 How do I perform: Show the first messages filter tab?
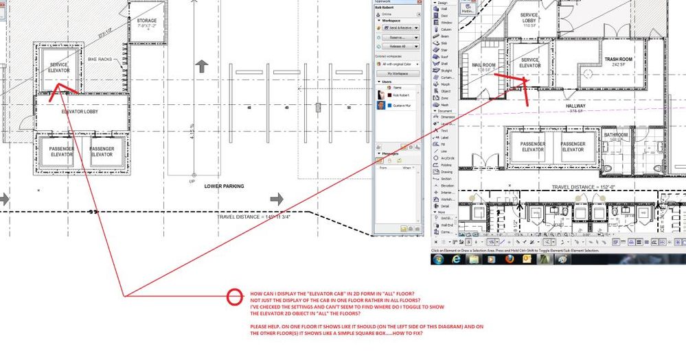tap(380, 160)
